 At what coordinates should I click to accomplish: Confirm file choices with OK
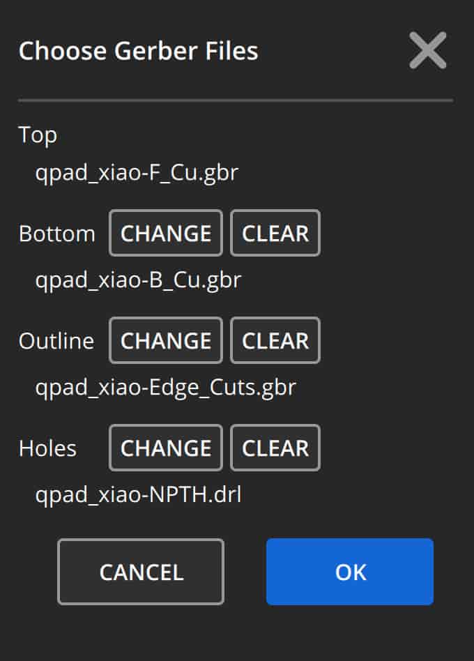tap(350, 572)
